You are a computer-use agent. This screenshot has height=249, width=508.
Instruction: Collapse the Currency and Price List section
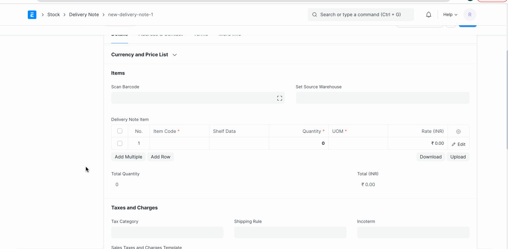tap(174, 55)
